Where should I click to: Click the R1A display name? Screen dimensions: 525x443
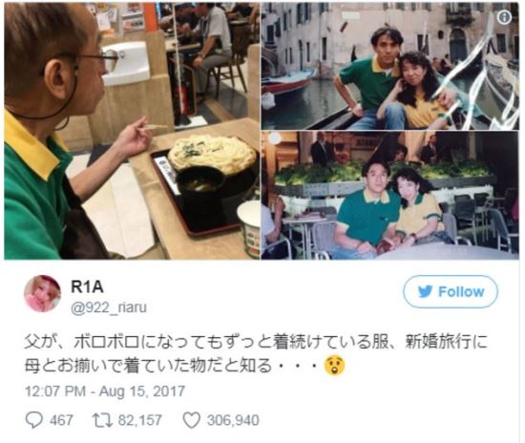[87, 287]
